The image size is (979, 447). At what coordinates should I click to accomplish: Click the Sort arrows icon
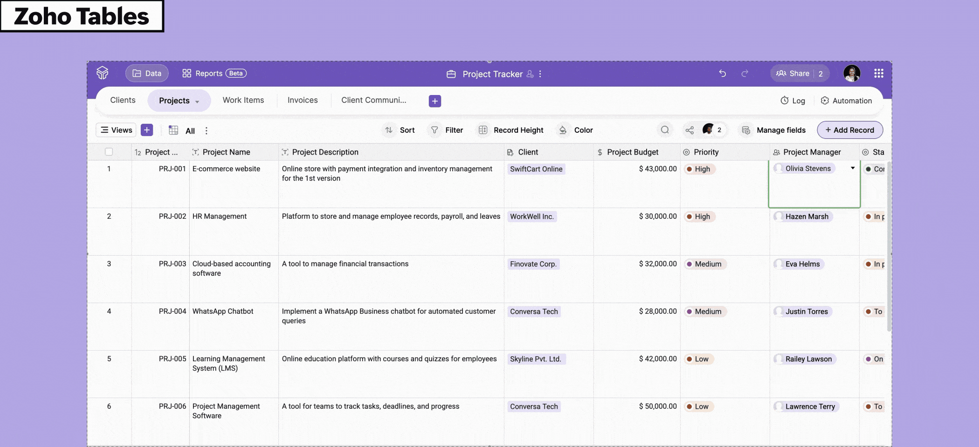coord(389,130)
